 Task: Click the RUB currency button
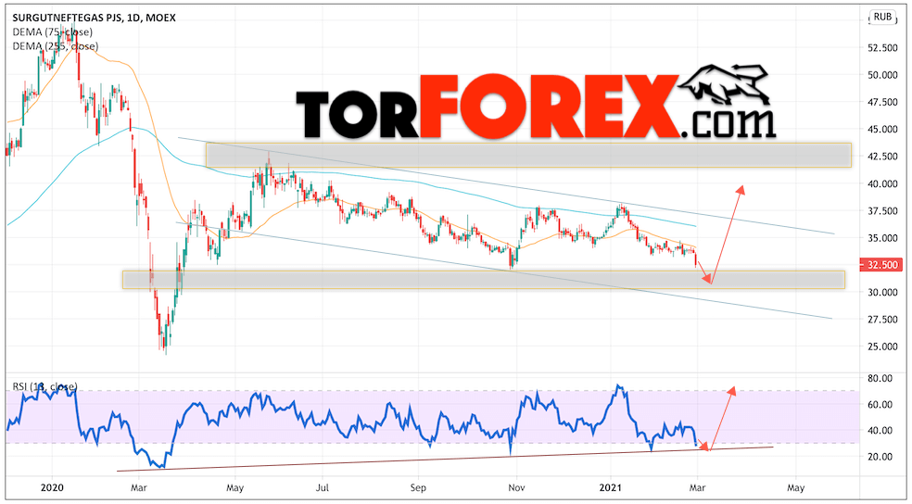click(x=882, y=17)
